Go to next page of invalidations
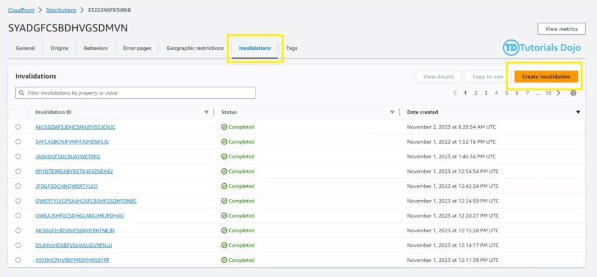597x277 pixels. [559, 93]
